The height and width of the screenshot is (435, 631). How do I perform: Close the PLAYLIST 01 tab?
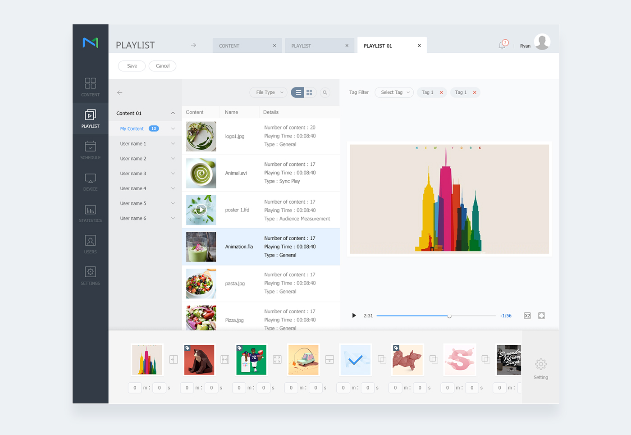419,46
